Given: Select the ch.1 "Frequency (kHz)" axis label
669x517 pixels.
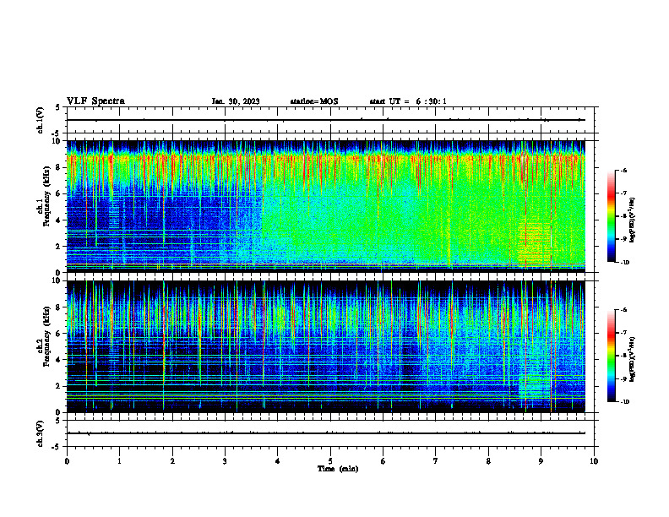Looking at the screenshot, I should [x=46, y=197].
